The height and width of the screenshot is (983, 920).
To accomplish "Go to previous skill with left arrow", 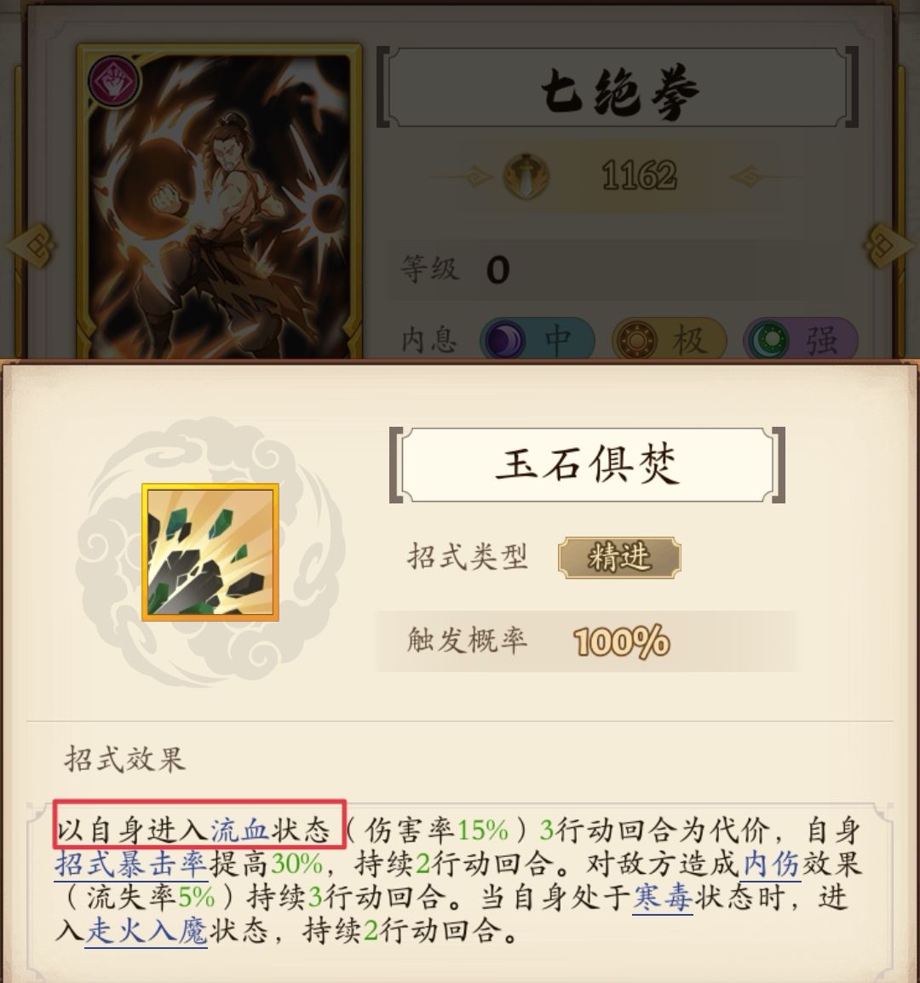I will pos(30,245).
